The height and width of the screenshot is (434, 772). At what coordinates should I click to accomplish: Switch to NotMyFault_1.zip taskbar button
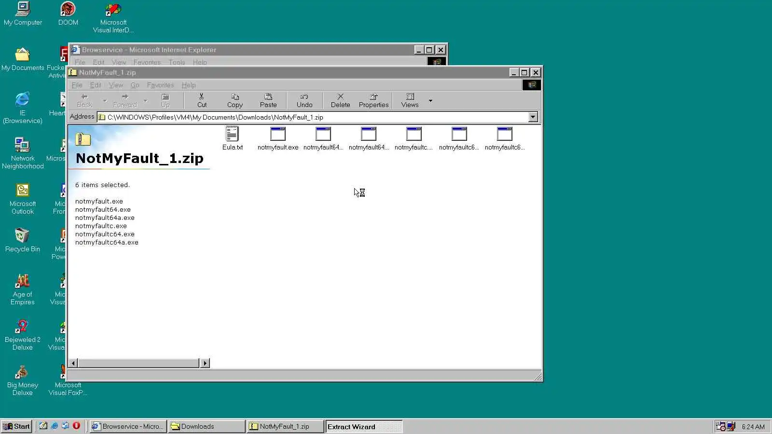tap(285, 426)
